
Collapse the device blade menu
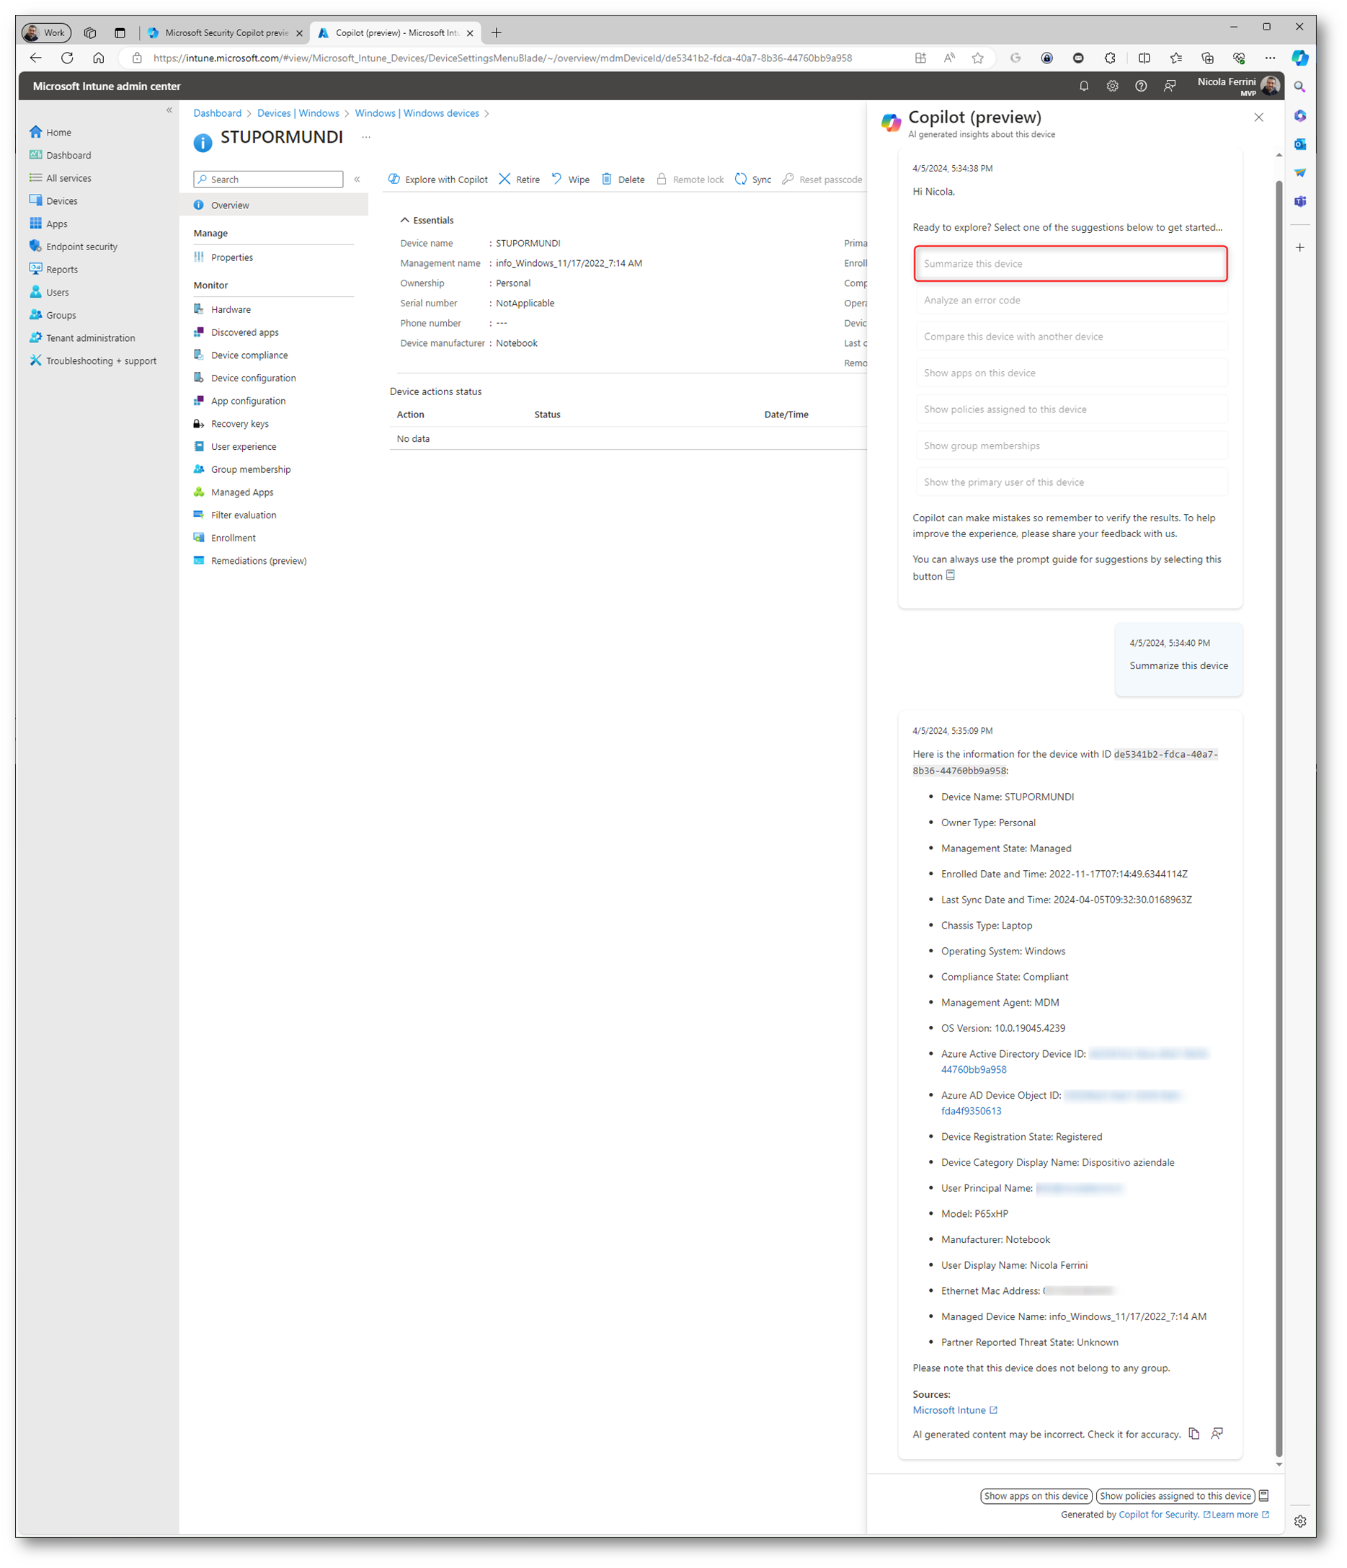click(x=357, y=180)
